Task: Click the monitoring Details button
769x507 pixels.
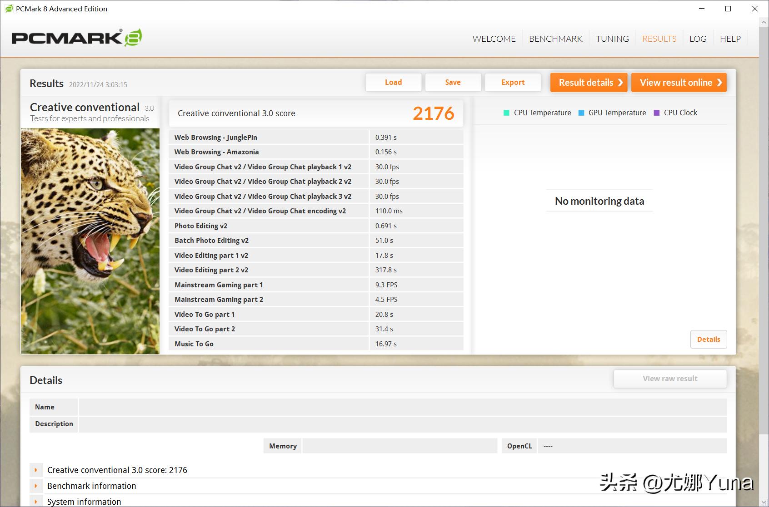Action: coord(709,340)
